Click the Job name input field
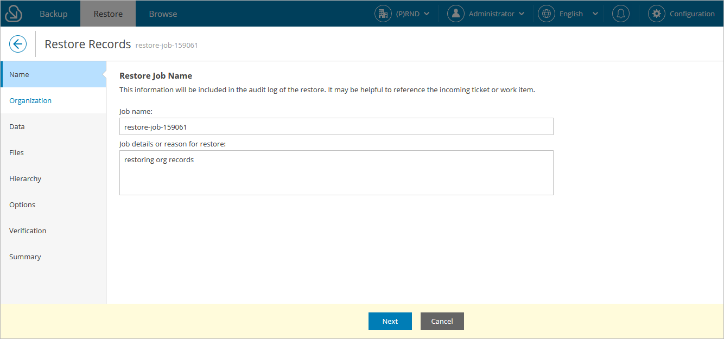The image size is (724, 339). 336,126
